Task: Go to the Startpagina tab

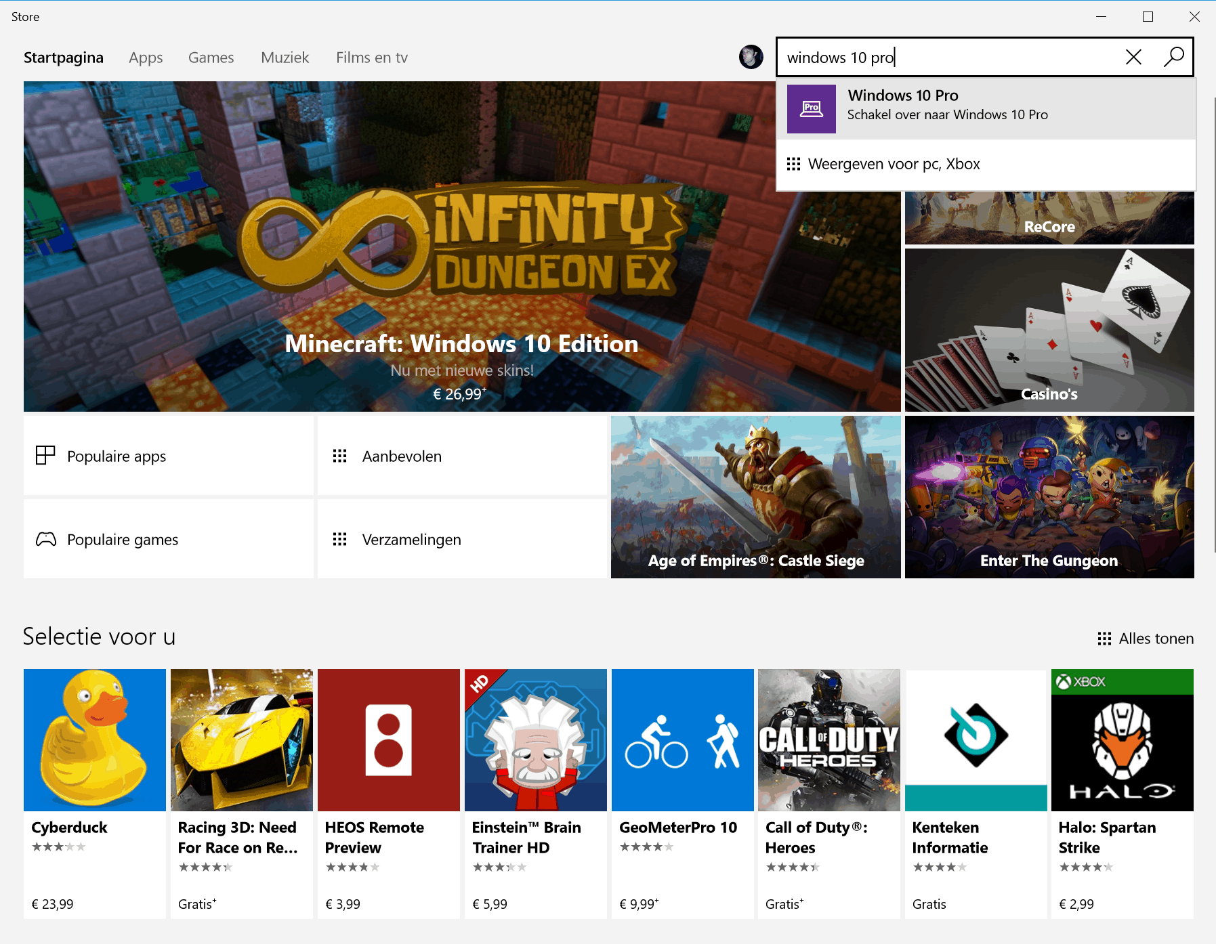Action: coord(64,58)
